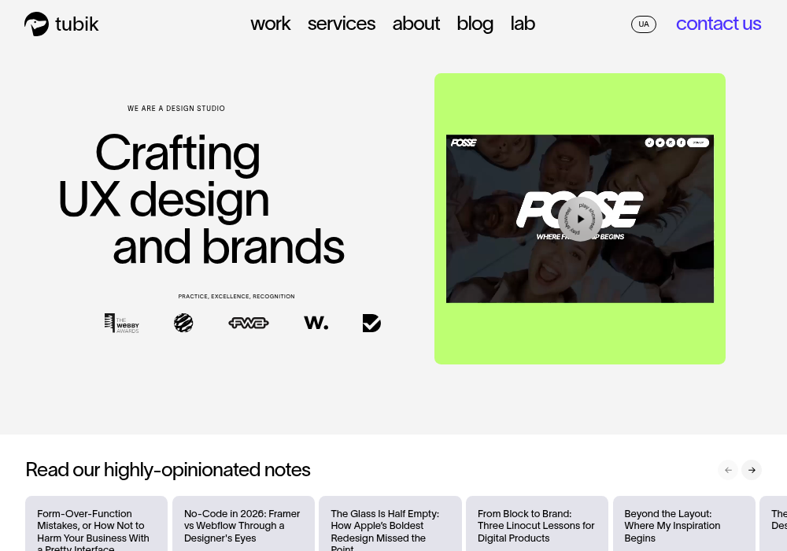Click the contact us link

pyautogui.click(x=719, y=24)
